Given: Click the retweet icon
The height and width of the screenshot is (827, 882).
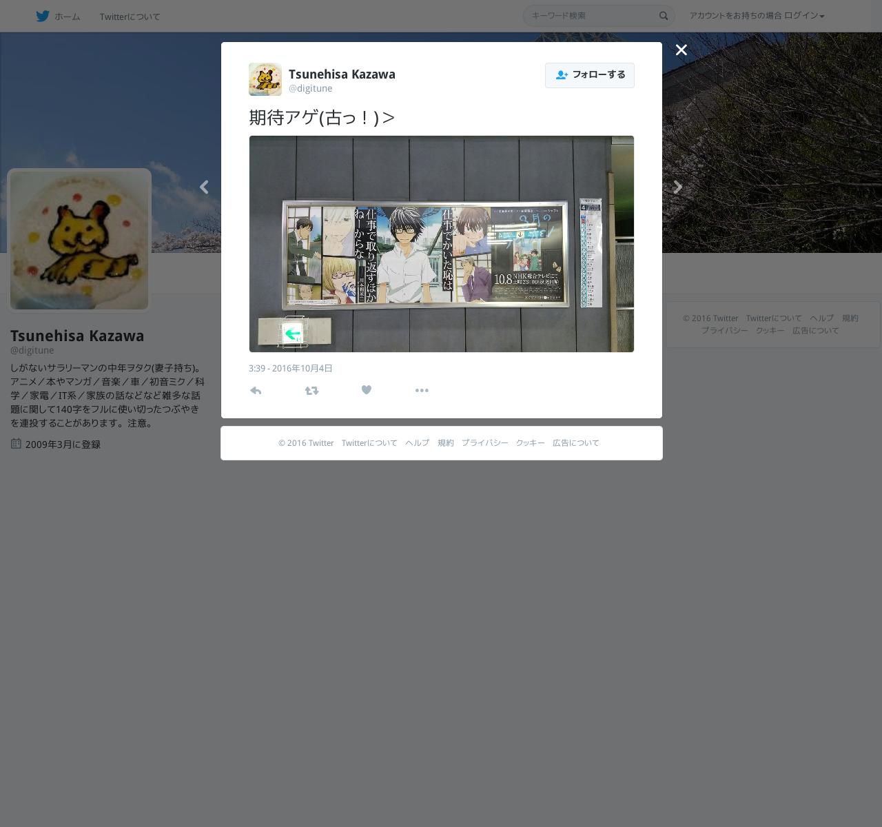Looking at the screenshot, I should point(311,390).
